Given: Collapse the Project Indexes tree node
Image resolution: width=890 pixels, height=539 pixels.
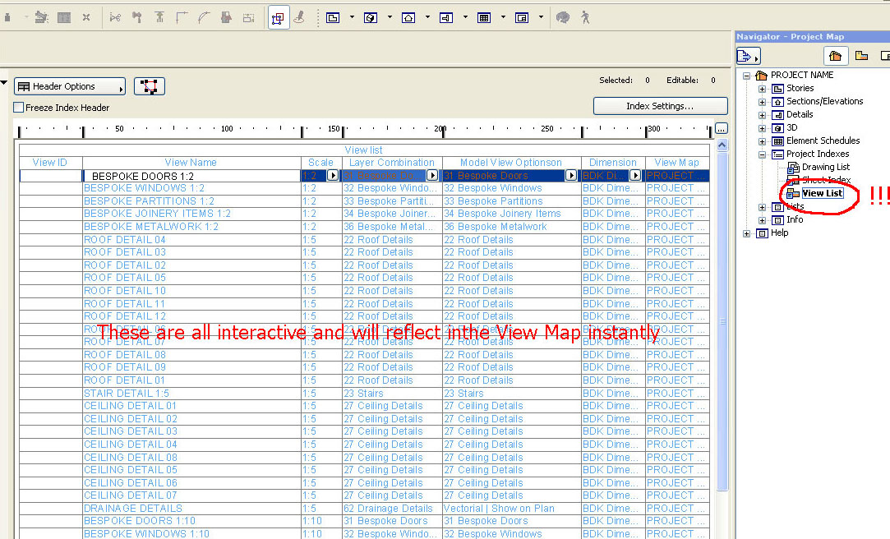Looking at the screenshot, I should click(762, 154).
